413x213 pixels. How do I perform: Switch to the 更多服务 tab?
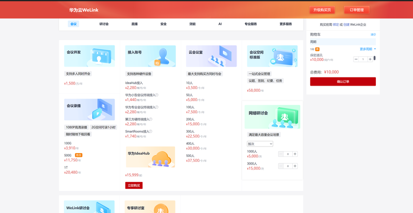(286, 24)
